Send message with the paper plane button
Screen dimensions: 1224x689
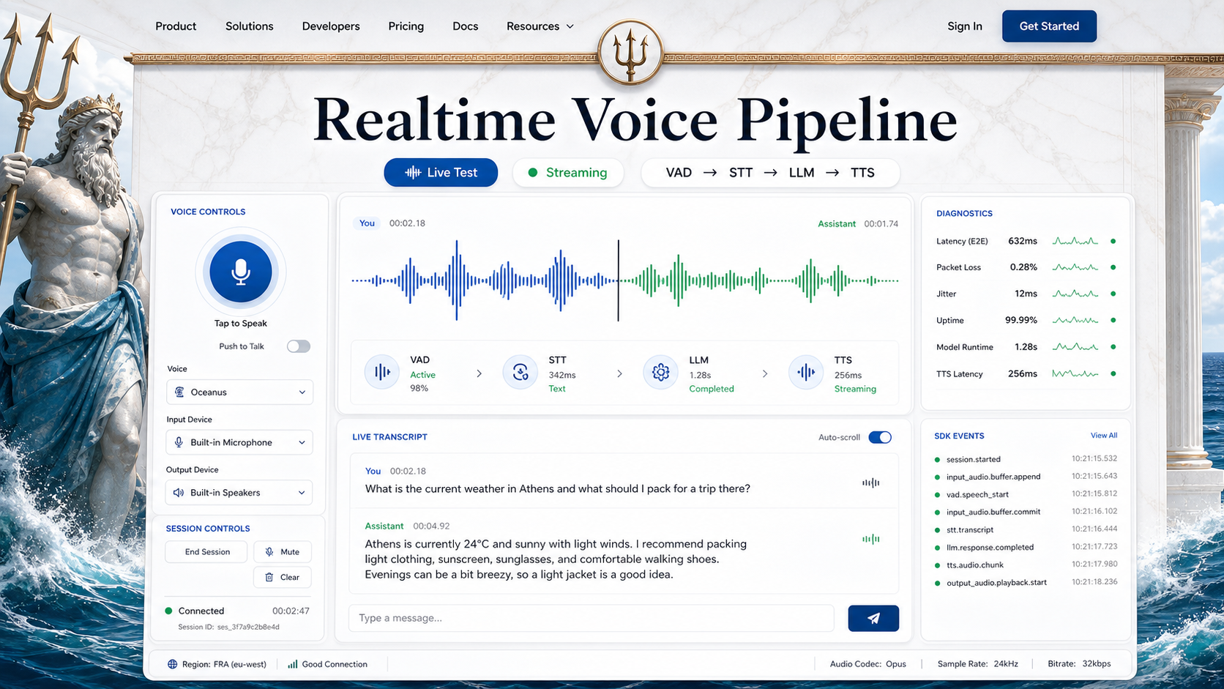(873, 618)
